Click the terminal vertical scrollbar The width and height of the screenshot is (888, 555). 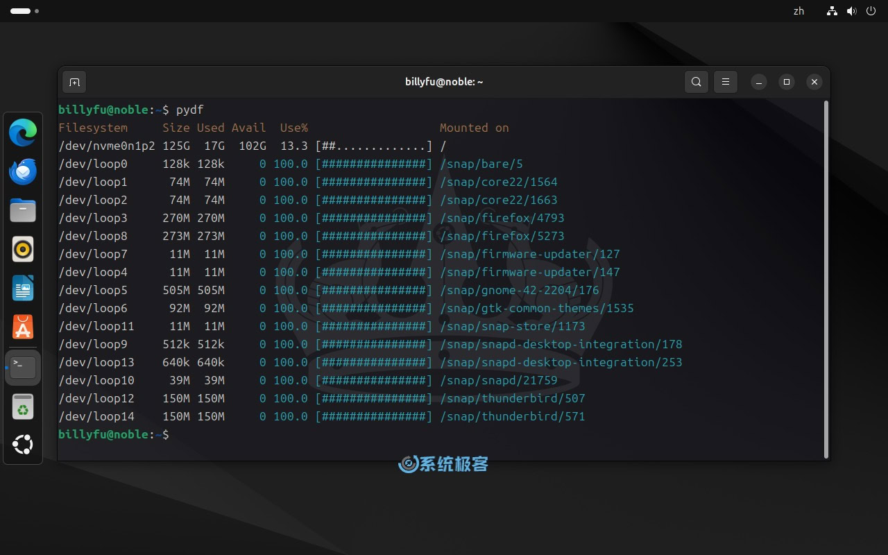[x=826, y=279]
